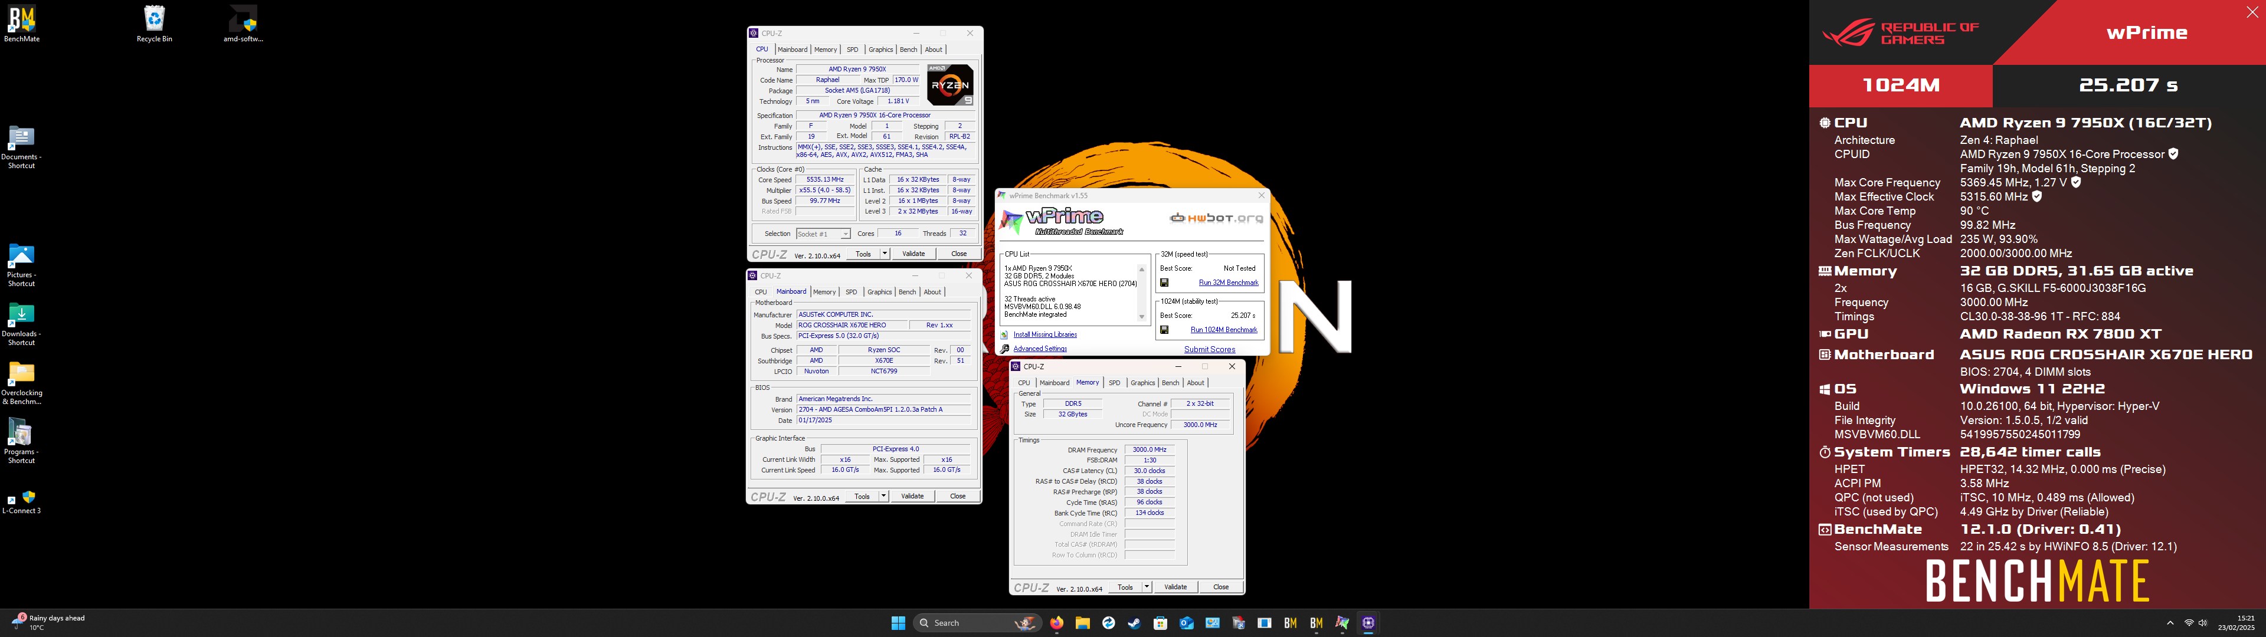
Task: Open Outlook from the taskbar
Action: 1187,623
